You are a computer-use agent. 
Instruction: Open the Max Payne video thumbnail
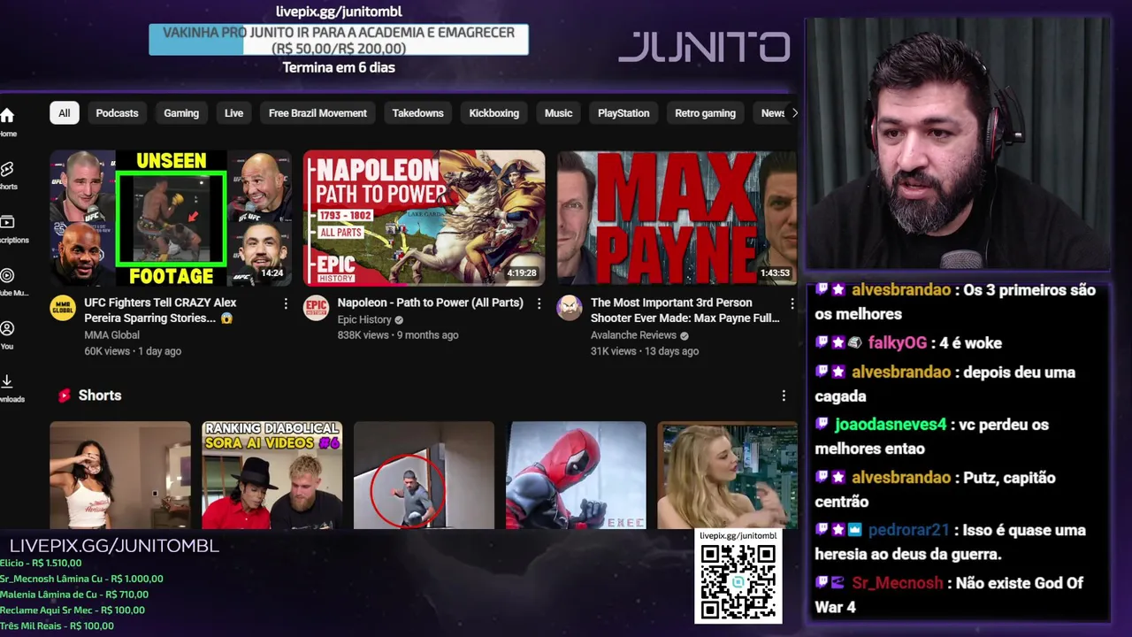click(x=677, y=218)
